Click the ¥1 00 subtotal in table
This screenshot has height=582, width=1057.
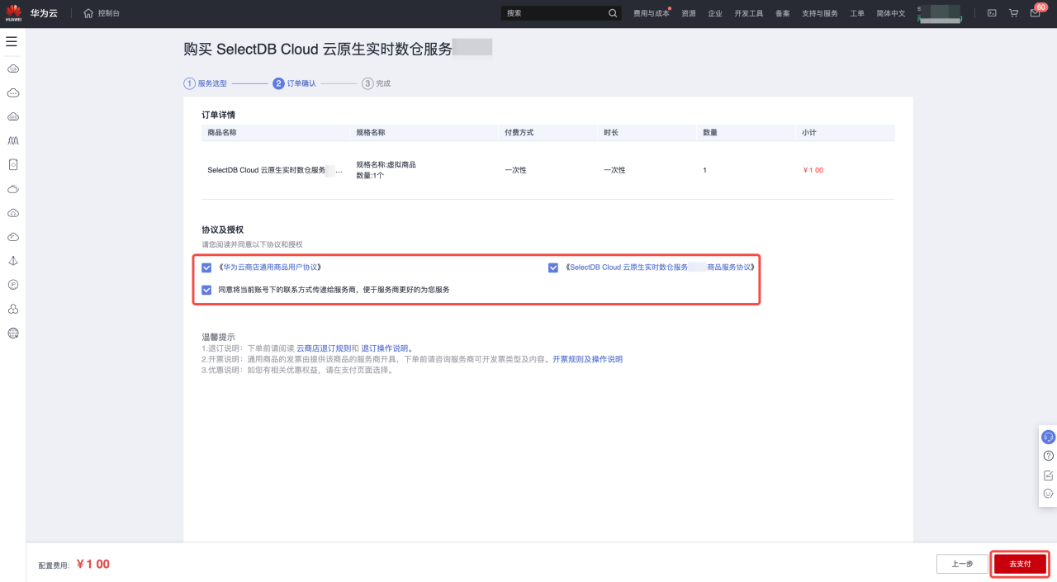coord(813,170)
